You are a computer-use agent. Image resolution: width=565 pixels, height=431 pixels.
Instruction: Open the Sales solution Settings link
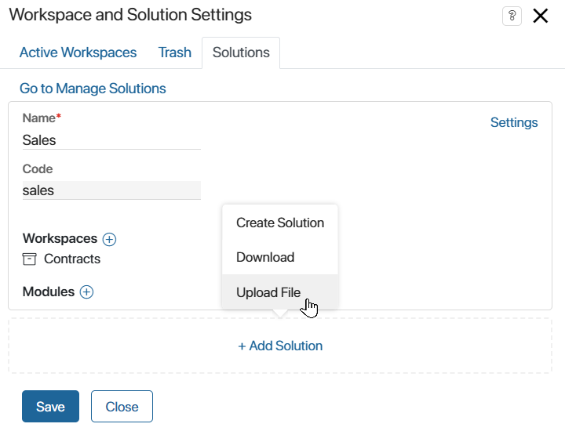[514, 122]
